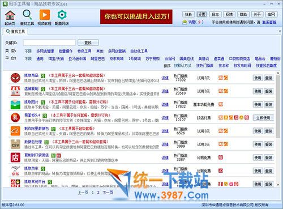The height and width of the screenshot is (209, 283).
Task: Open the 起始页 home icon
Action: (x=10, y=15)
